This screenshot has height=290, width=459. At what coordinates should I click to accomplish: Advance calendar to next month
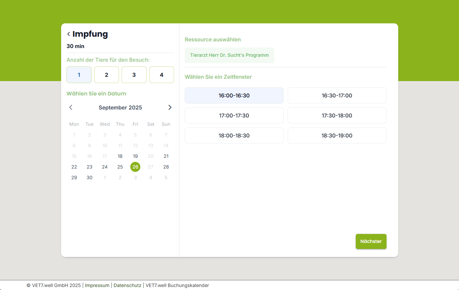coord(170,107)
